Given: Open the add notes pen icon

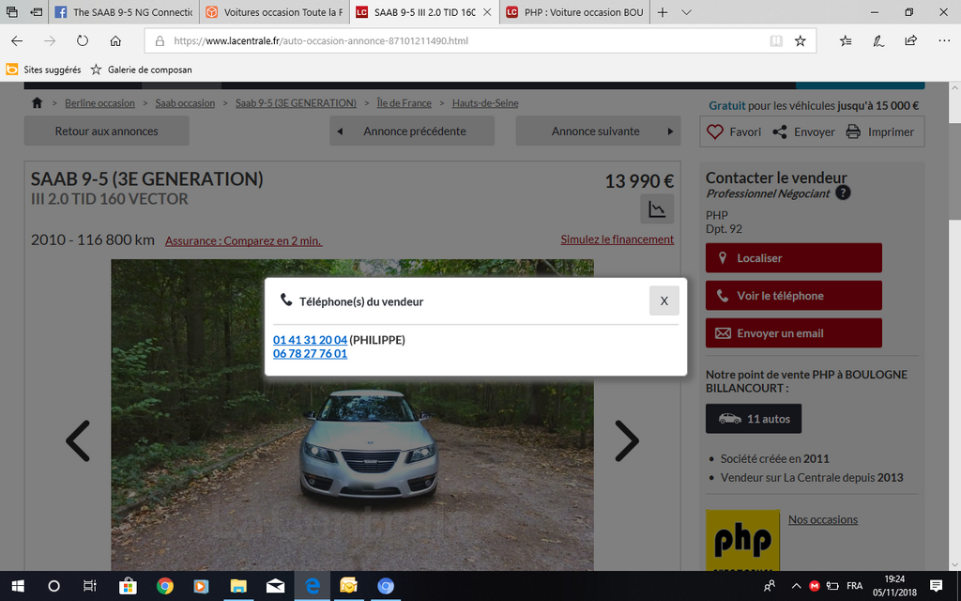Looking at the screenshot, I should 878,41.
